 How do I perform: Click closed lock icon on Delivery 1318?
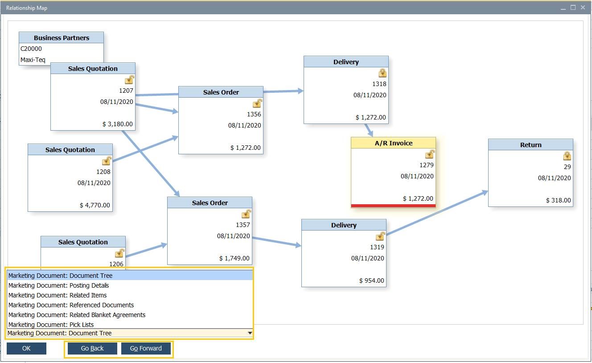382,73
